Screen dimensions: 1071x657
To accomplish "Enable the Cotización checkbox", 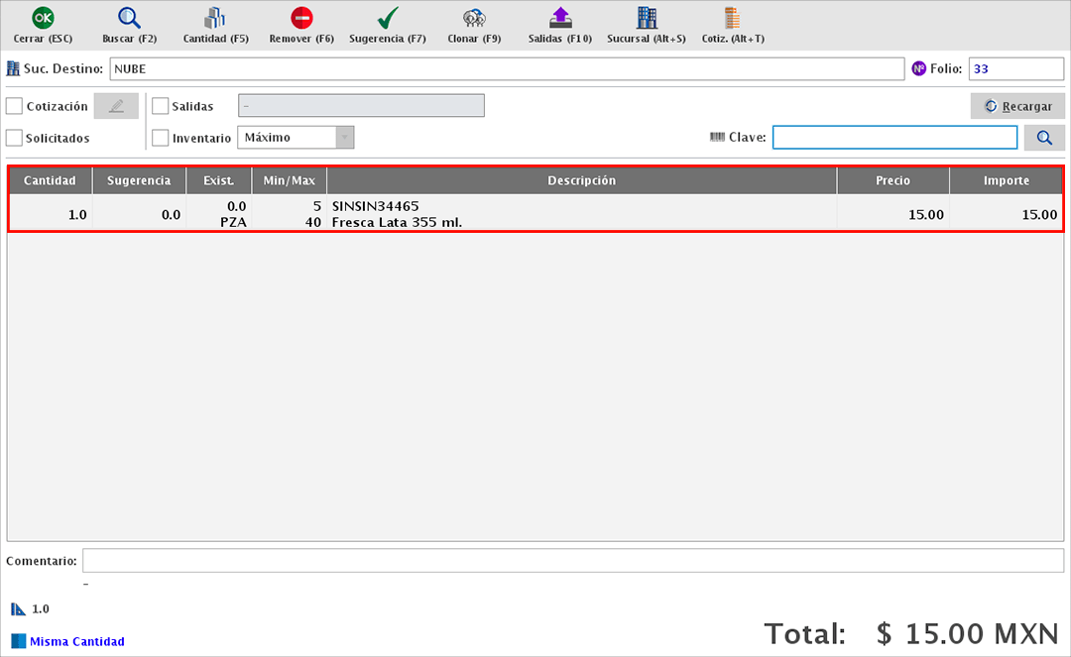I will [15, 106].
